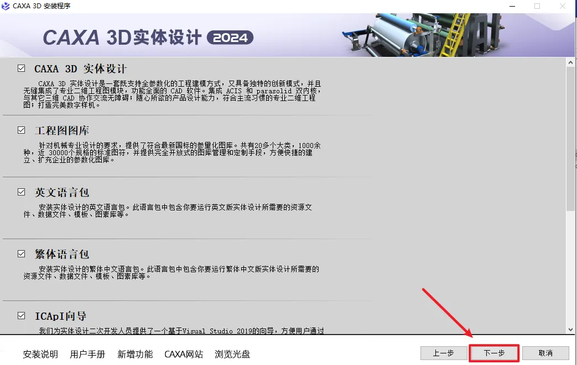Click the 繁体语言包 heading text
The width and height of the screenshot is (577, 365).
[62, 254]
